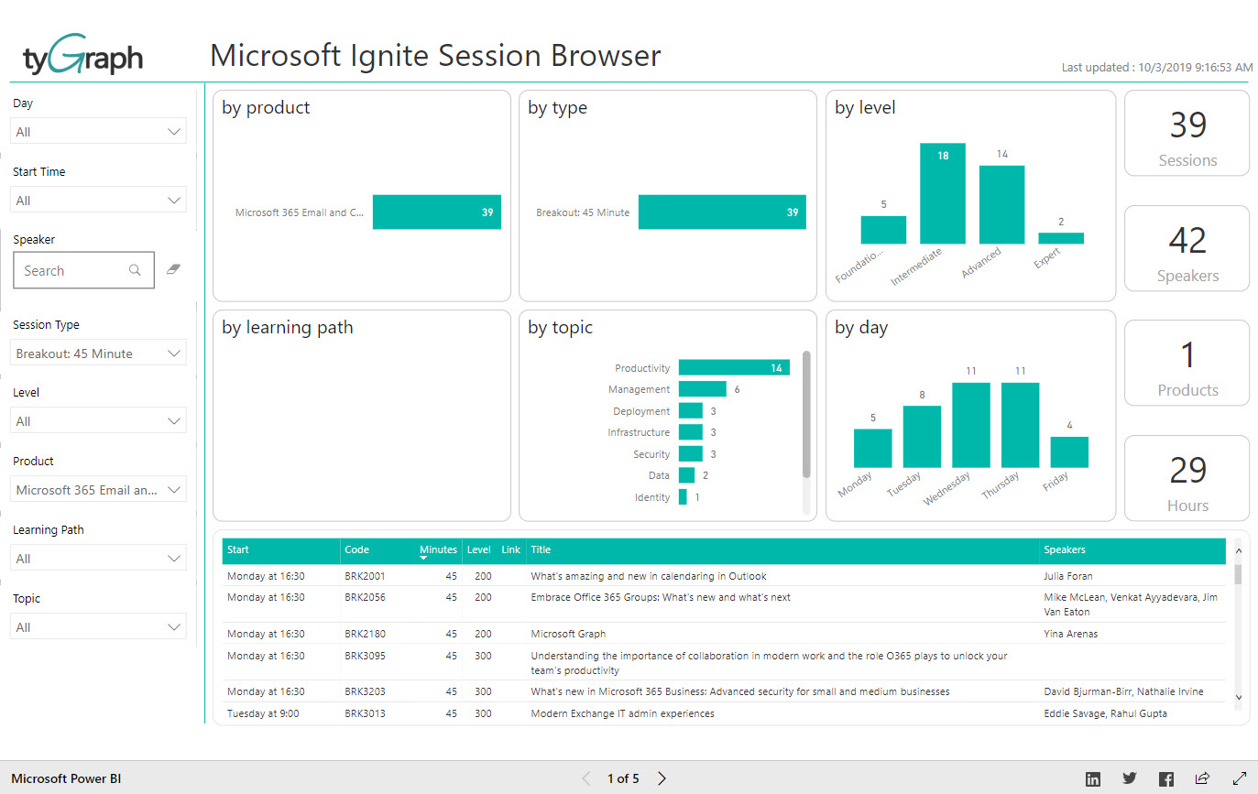Click page indicator '1 of 5'

point(623,778)
